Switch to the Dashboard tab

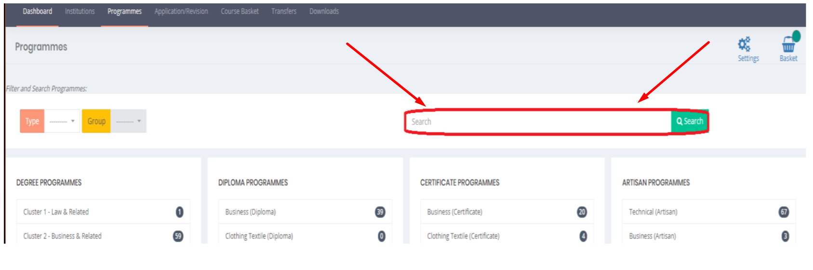[x=38, y=12]
